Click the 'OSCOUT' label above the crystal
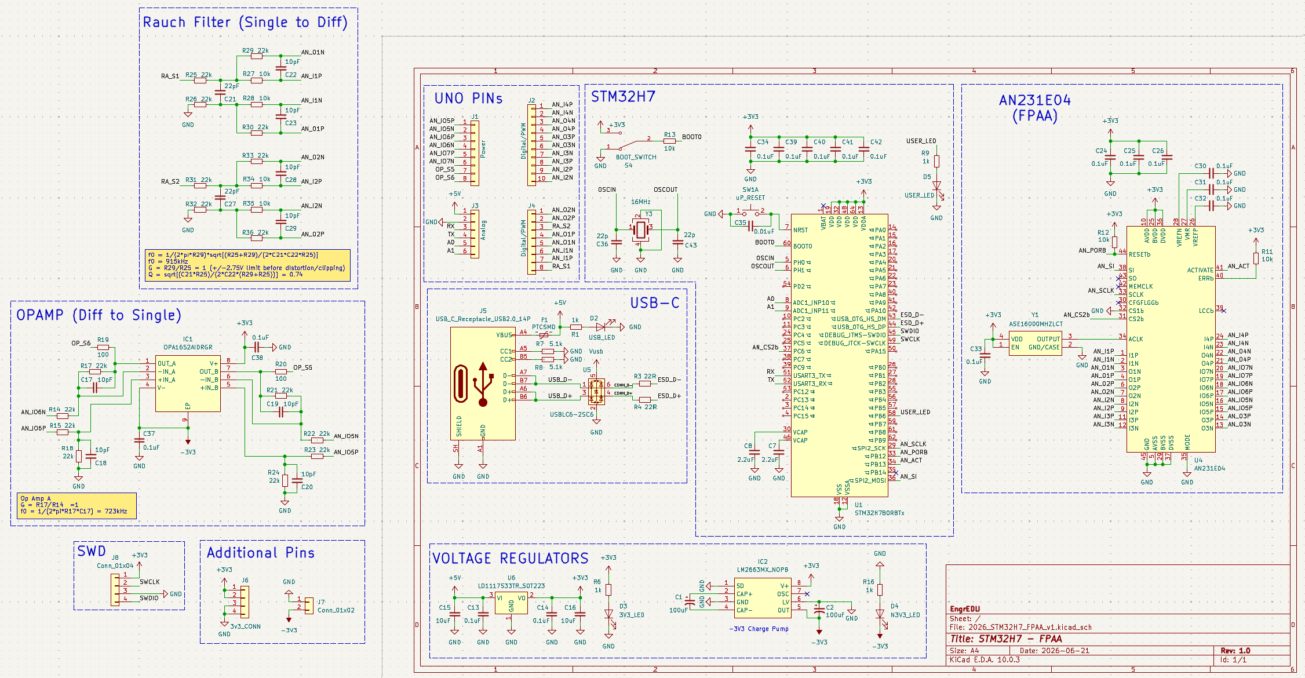The height and width of the screenshot is (678, 1305). tap(666, 189)
